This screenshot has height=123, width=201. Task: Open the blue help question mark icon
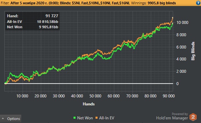point(198,3)
